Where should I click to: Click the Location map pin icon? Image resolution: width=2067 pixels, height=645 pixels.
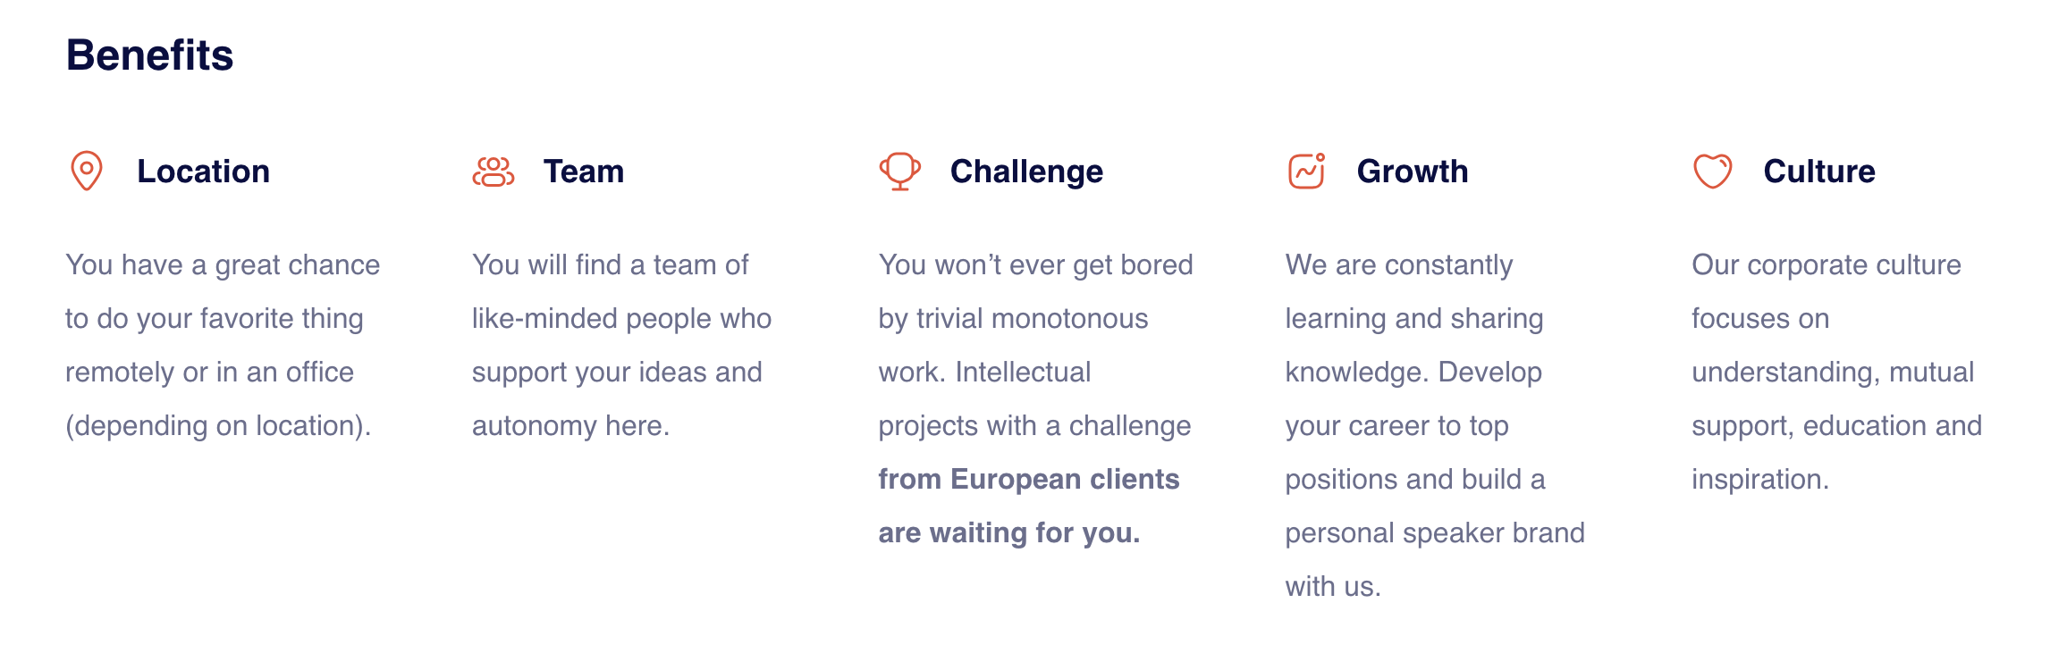(87, 171)
